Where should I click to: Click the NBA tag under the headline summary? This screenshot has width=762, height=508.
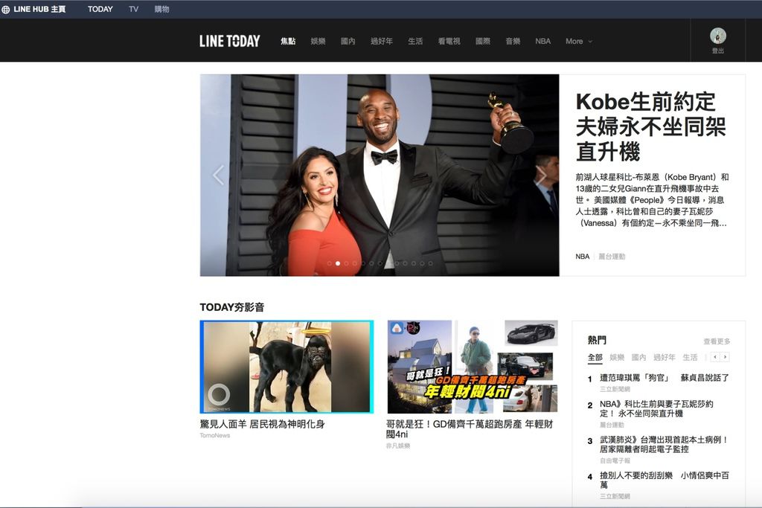pyautogui.click(x=582, y=257)
